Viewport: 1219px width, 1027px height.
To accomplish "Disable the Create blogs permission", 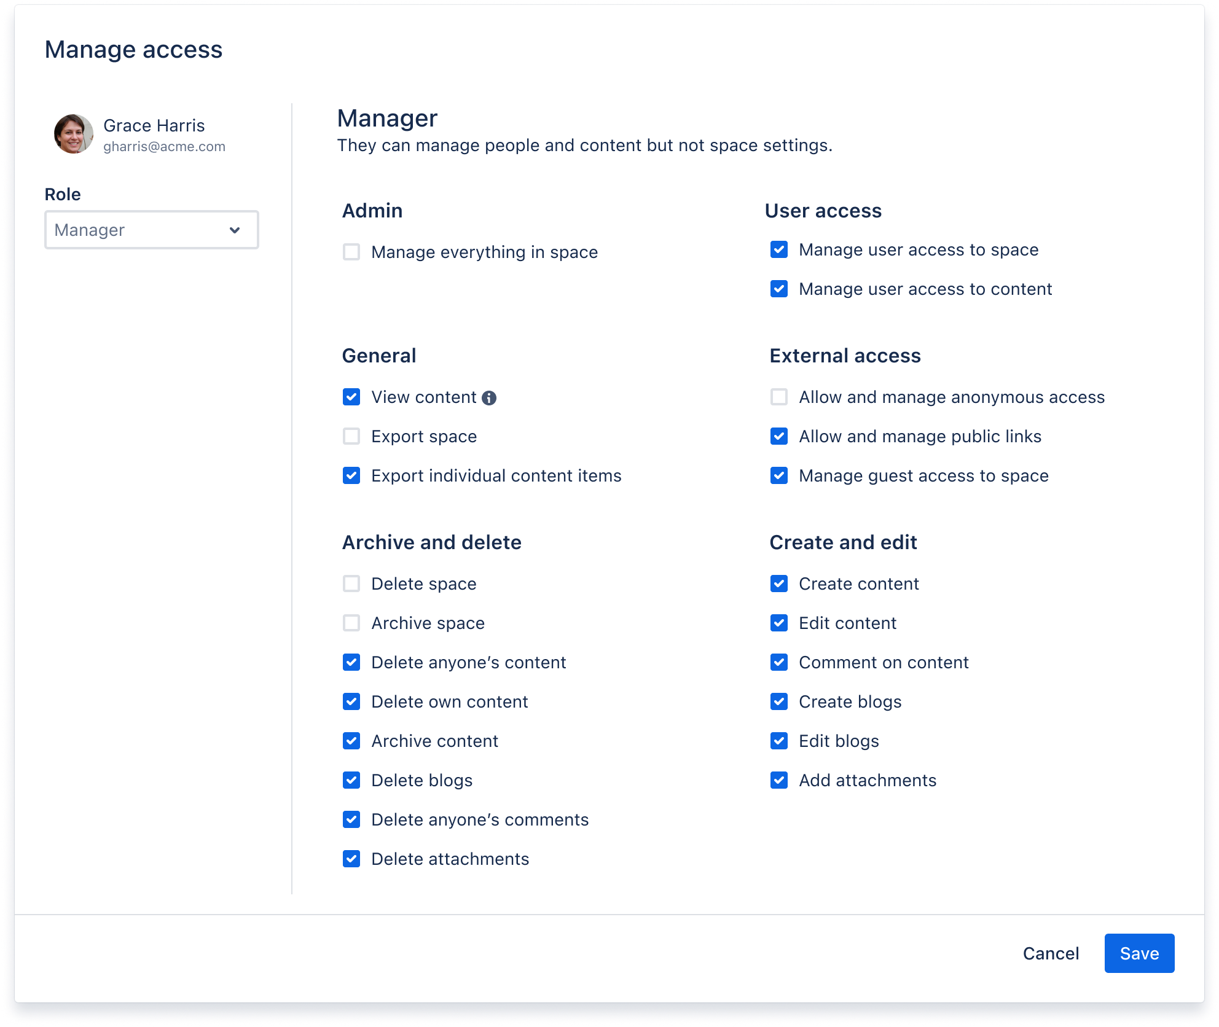I will 778,701.
